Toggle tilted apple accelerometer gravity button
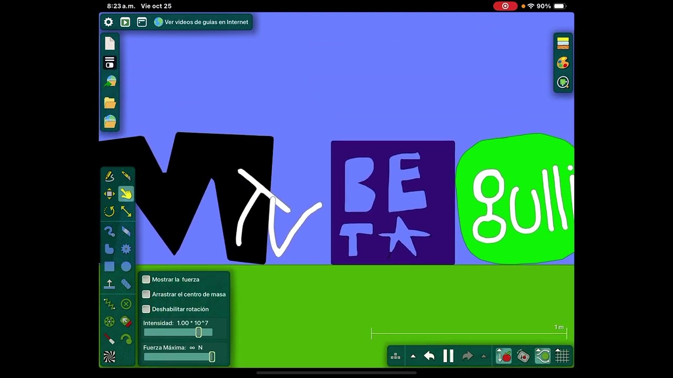Screen dimensions: 673x378 523,356
